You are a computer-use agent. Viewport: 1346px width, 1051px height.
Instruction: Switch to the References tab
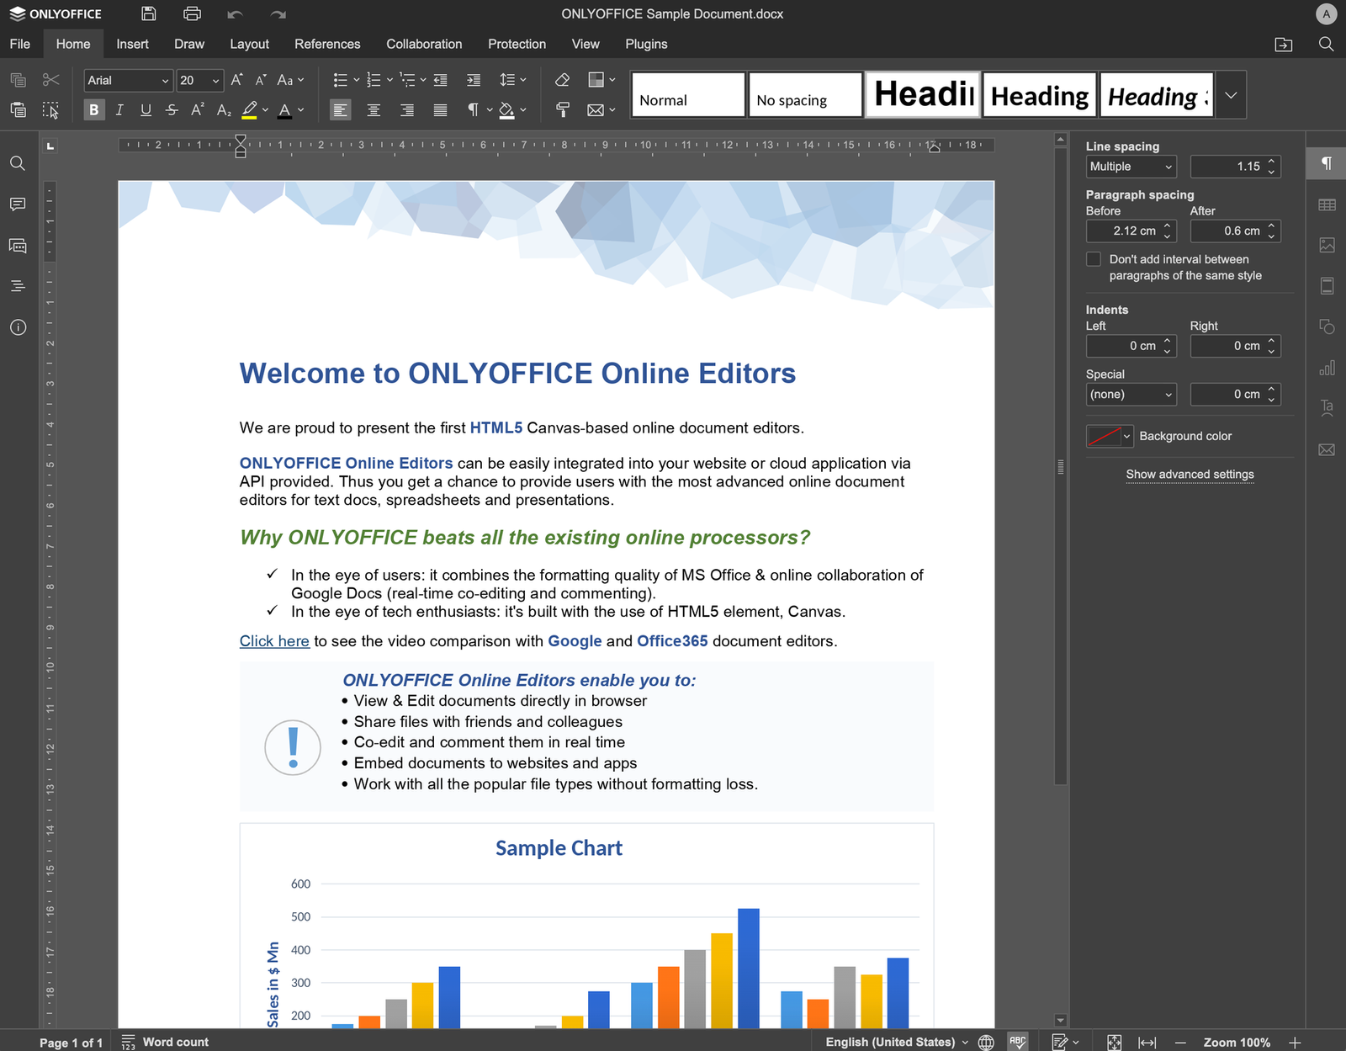click(x=327, y=44)
